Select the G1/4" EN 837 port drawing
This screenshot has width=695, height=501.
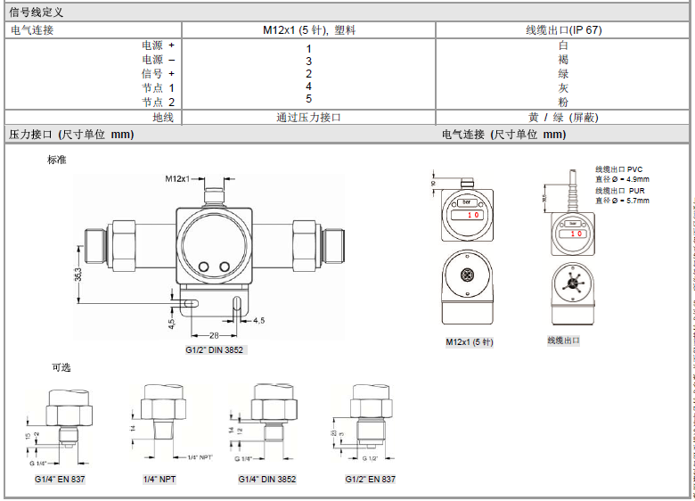click(x=60, y=426)
